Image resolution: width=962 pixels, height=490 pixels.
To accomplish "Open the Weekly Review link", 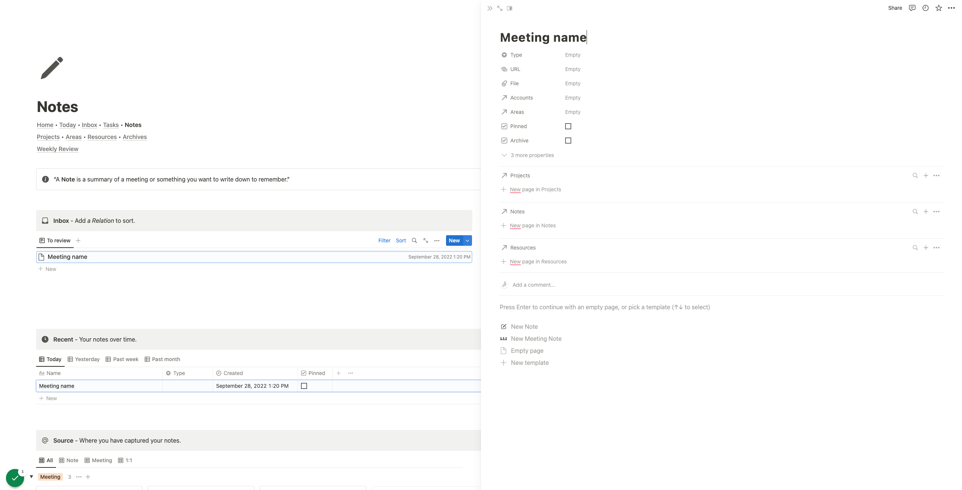I will click(x=57, y=149).
